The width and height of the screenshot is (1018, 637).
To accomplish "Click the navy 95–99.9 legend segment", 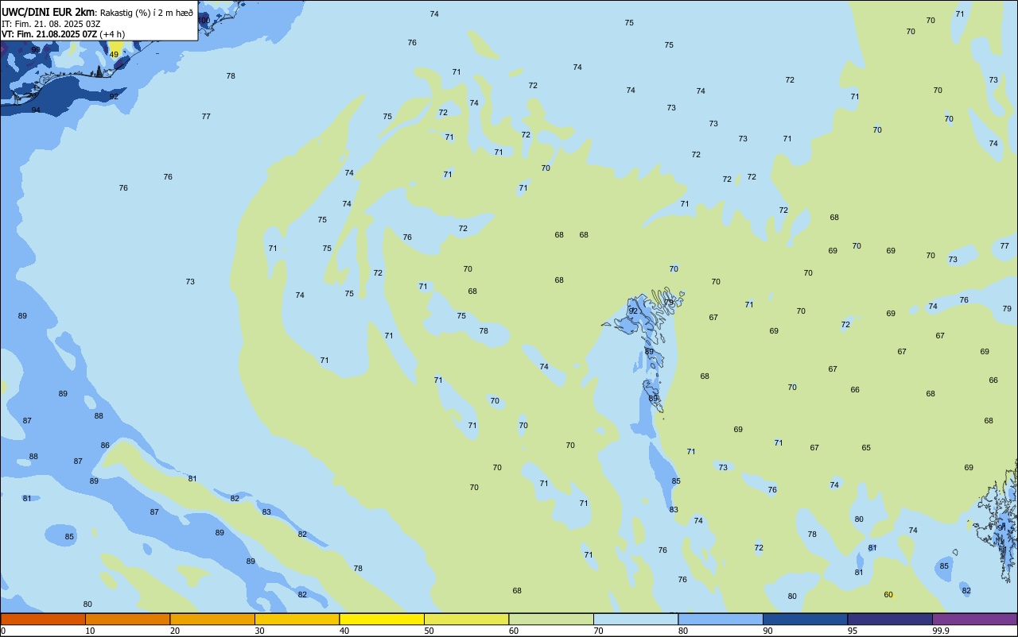I will point(890,619).
